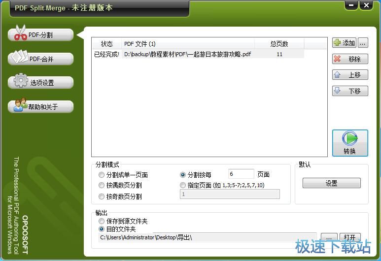Click the specified pages field showing 1

[230, 194]
